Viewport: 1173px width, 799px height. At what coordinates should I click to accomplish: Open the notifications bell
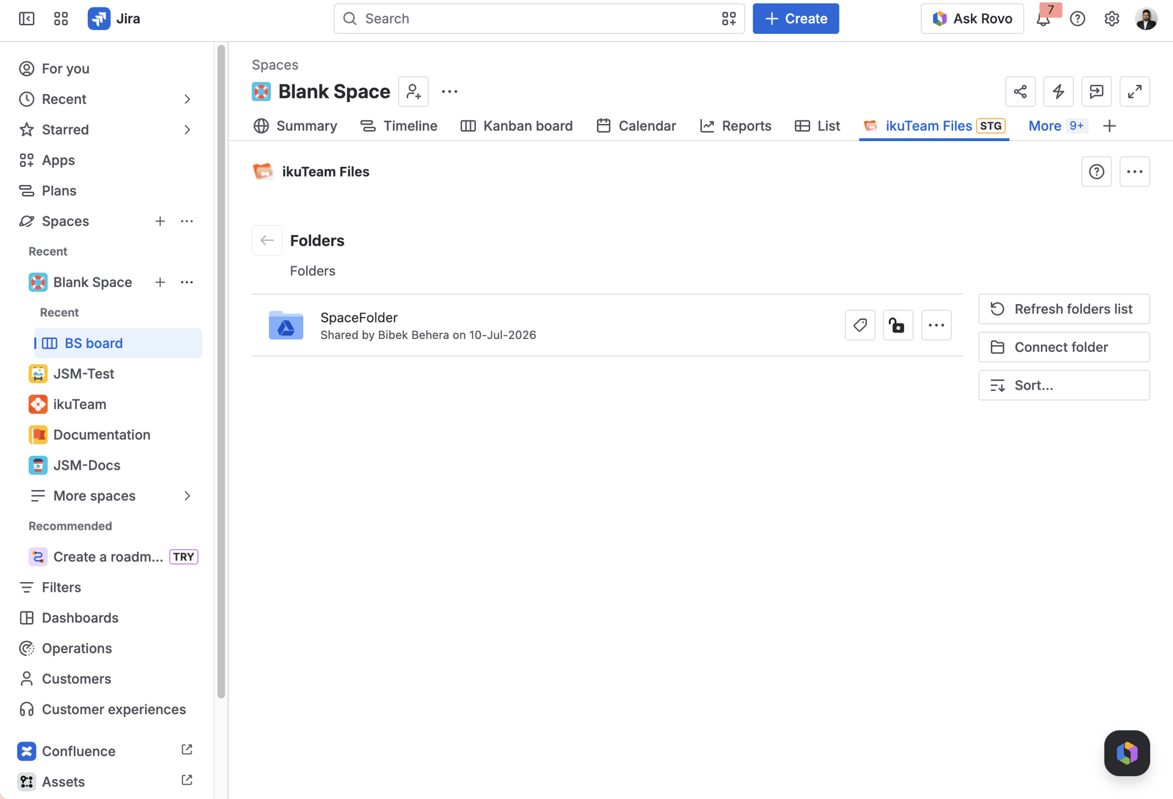[1043, 19]
